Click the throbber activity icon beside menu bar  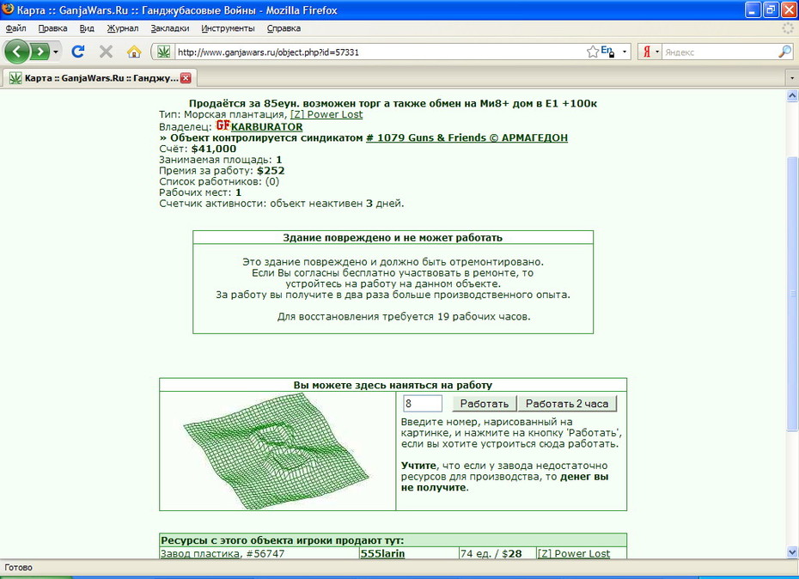788,28
